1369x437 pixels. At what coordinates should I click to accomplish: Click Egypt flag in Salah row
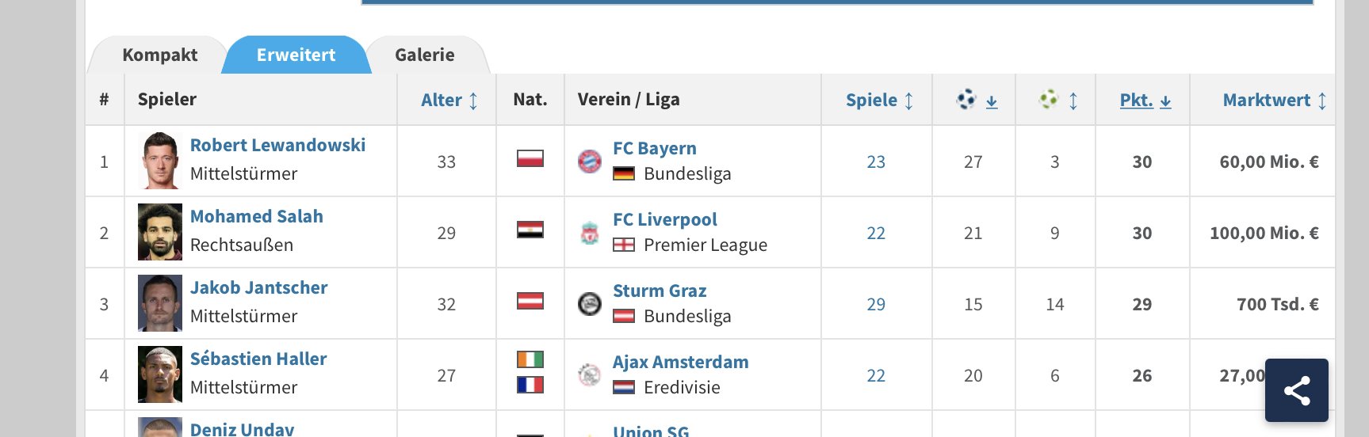click(530, 230)
